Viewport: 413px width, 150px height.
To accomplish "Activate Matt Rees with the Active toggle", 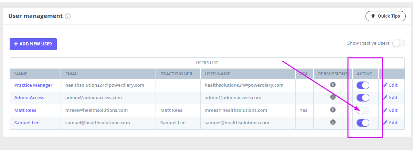I will point(363,110).
